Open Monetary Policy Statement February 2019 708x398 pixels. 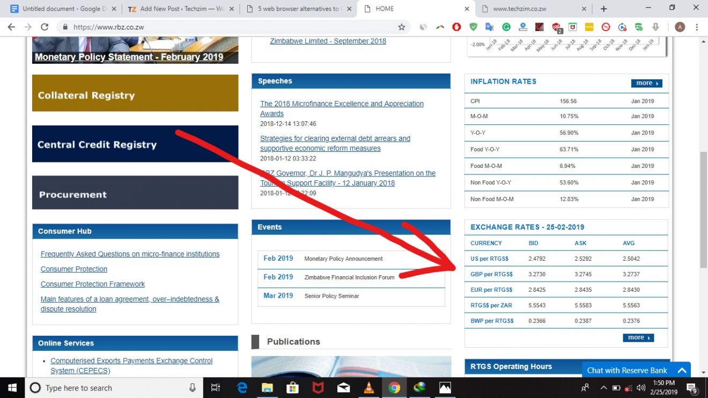coord(129,57)
